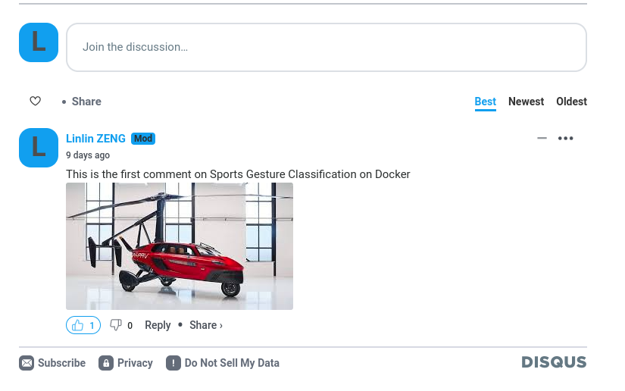625x391 pixels.
Task: Reply to Linlin ZENG's comment
Action: pos(158,325)
